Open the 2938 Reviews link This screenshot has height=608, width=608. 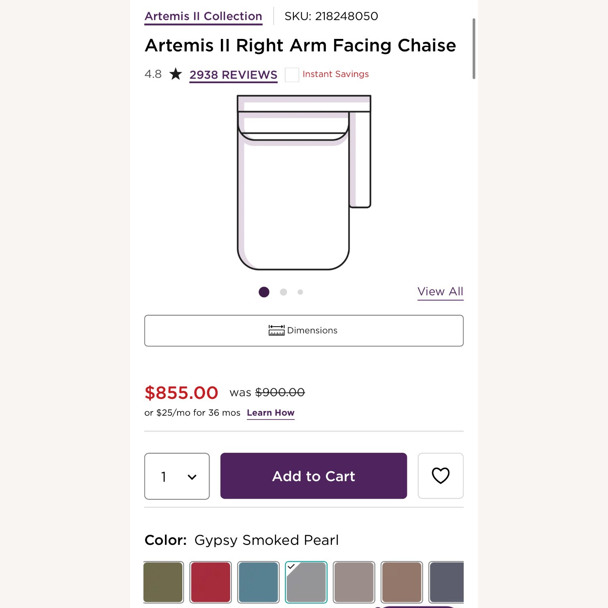(x=233, y=75)
